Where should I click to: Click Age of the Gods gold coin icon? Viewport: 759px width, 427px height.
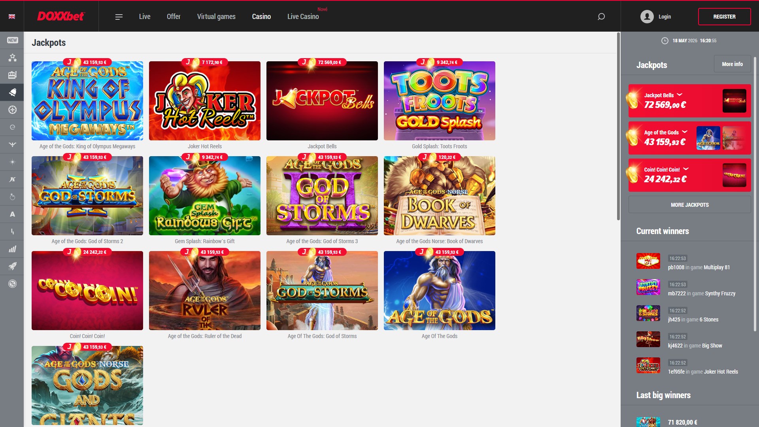[632, 138]
